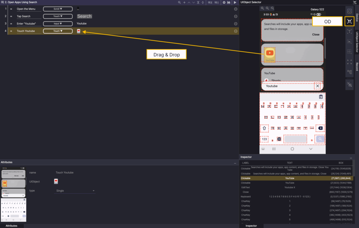Viewport: 359px width, 228px height.
Task: Click the screen refresh icon in right sidebar
Action: coord(349,11)
